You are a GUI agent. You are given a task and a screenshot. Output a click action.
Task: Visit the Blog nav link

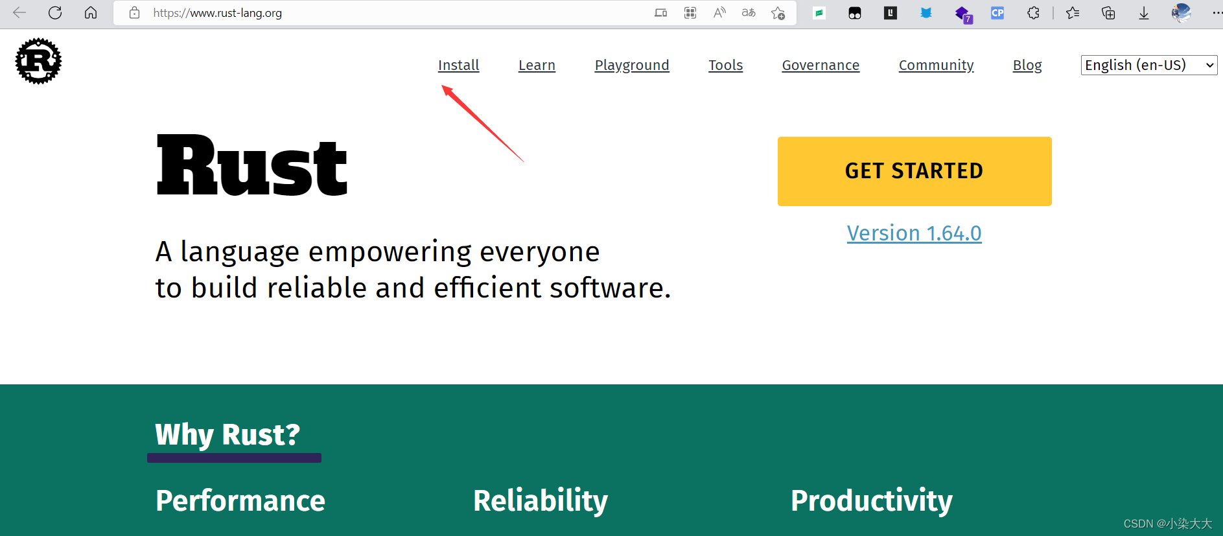click(x=1027, y=65)
